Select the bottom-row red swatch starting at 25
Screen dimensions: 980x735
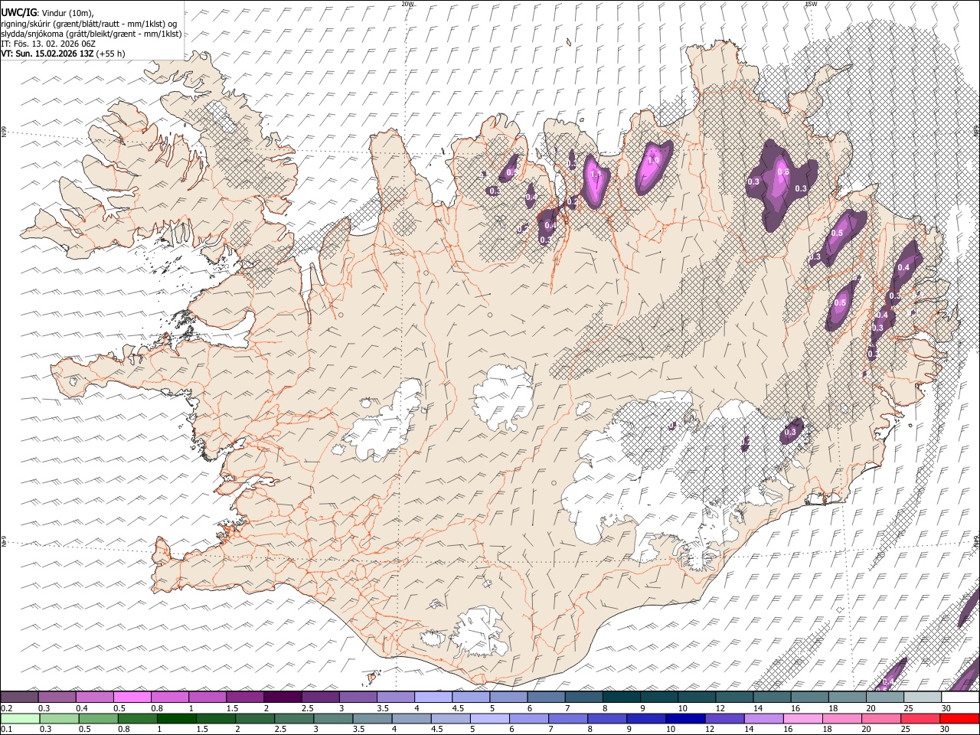click(x=921, y=719)
